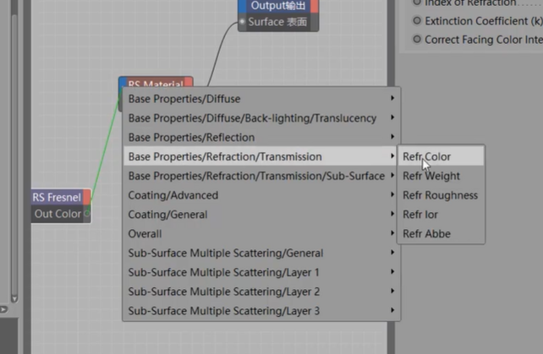Select the RS Material node header
This screenshot has width=543, height=354.
(156, 82)
